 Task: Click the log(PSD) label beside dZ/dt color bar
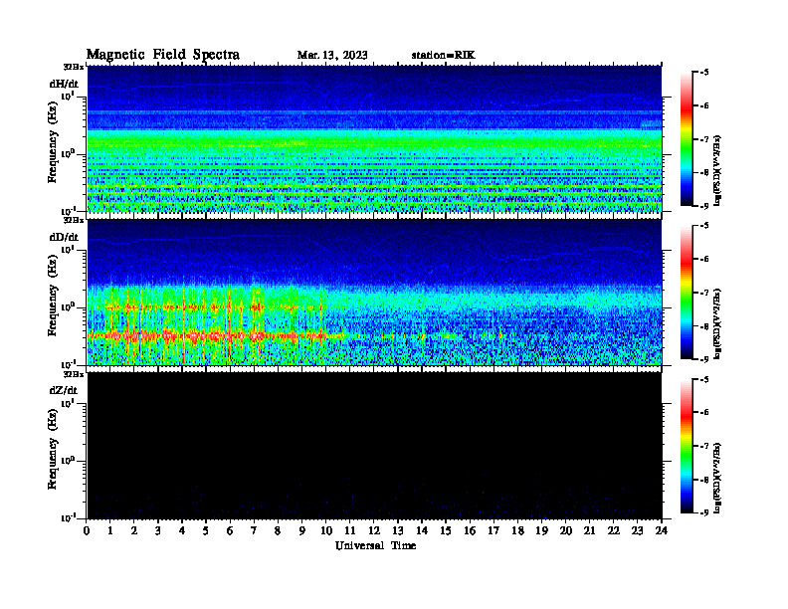718,478
